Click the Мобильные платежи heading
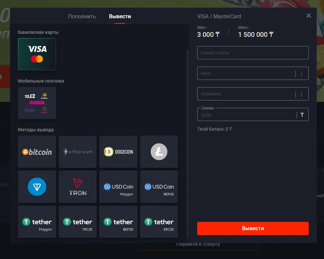The image size is (324, 259). tap(41, 81)
